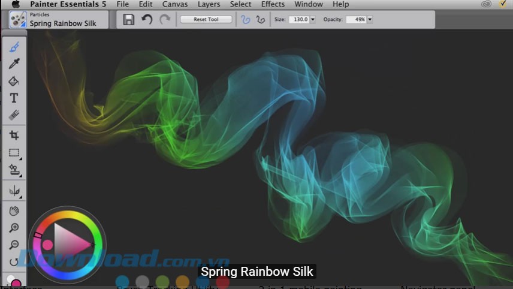Open the Size dropdown arrow
The image size is (513, 289).
coord(312,19)
